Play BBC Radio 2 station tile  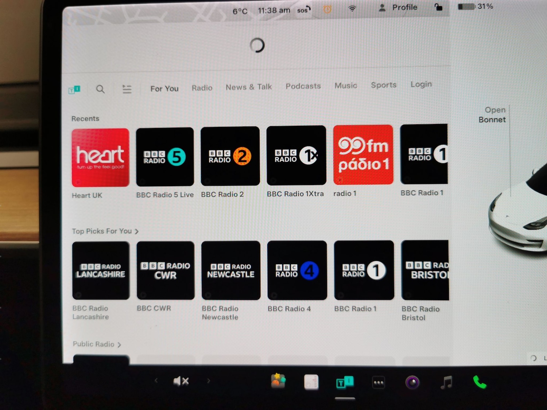click(x=230, y=156)
